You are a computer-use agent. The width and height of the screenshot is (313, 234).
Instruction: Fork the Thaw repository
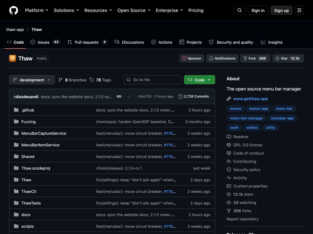(255, 59)
